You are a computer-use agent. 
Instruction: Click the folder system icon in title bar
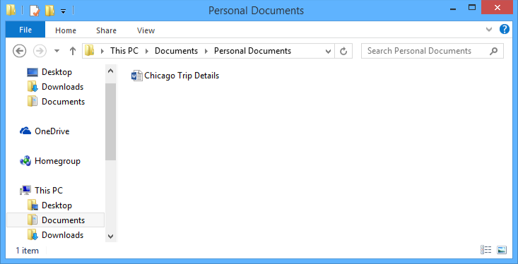(11, 10)
